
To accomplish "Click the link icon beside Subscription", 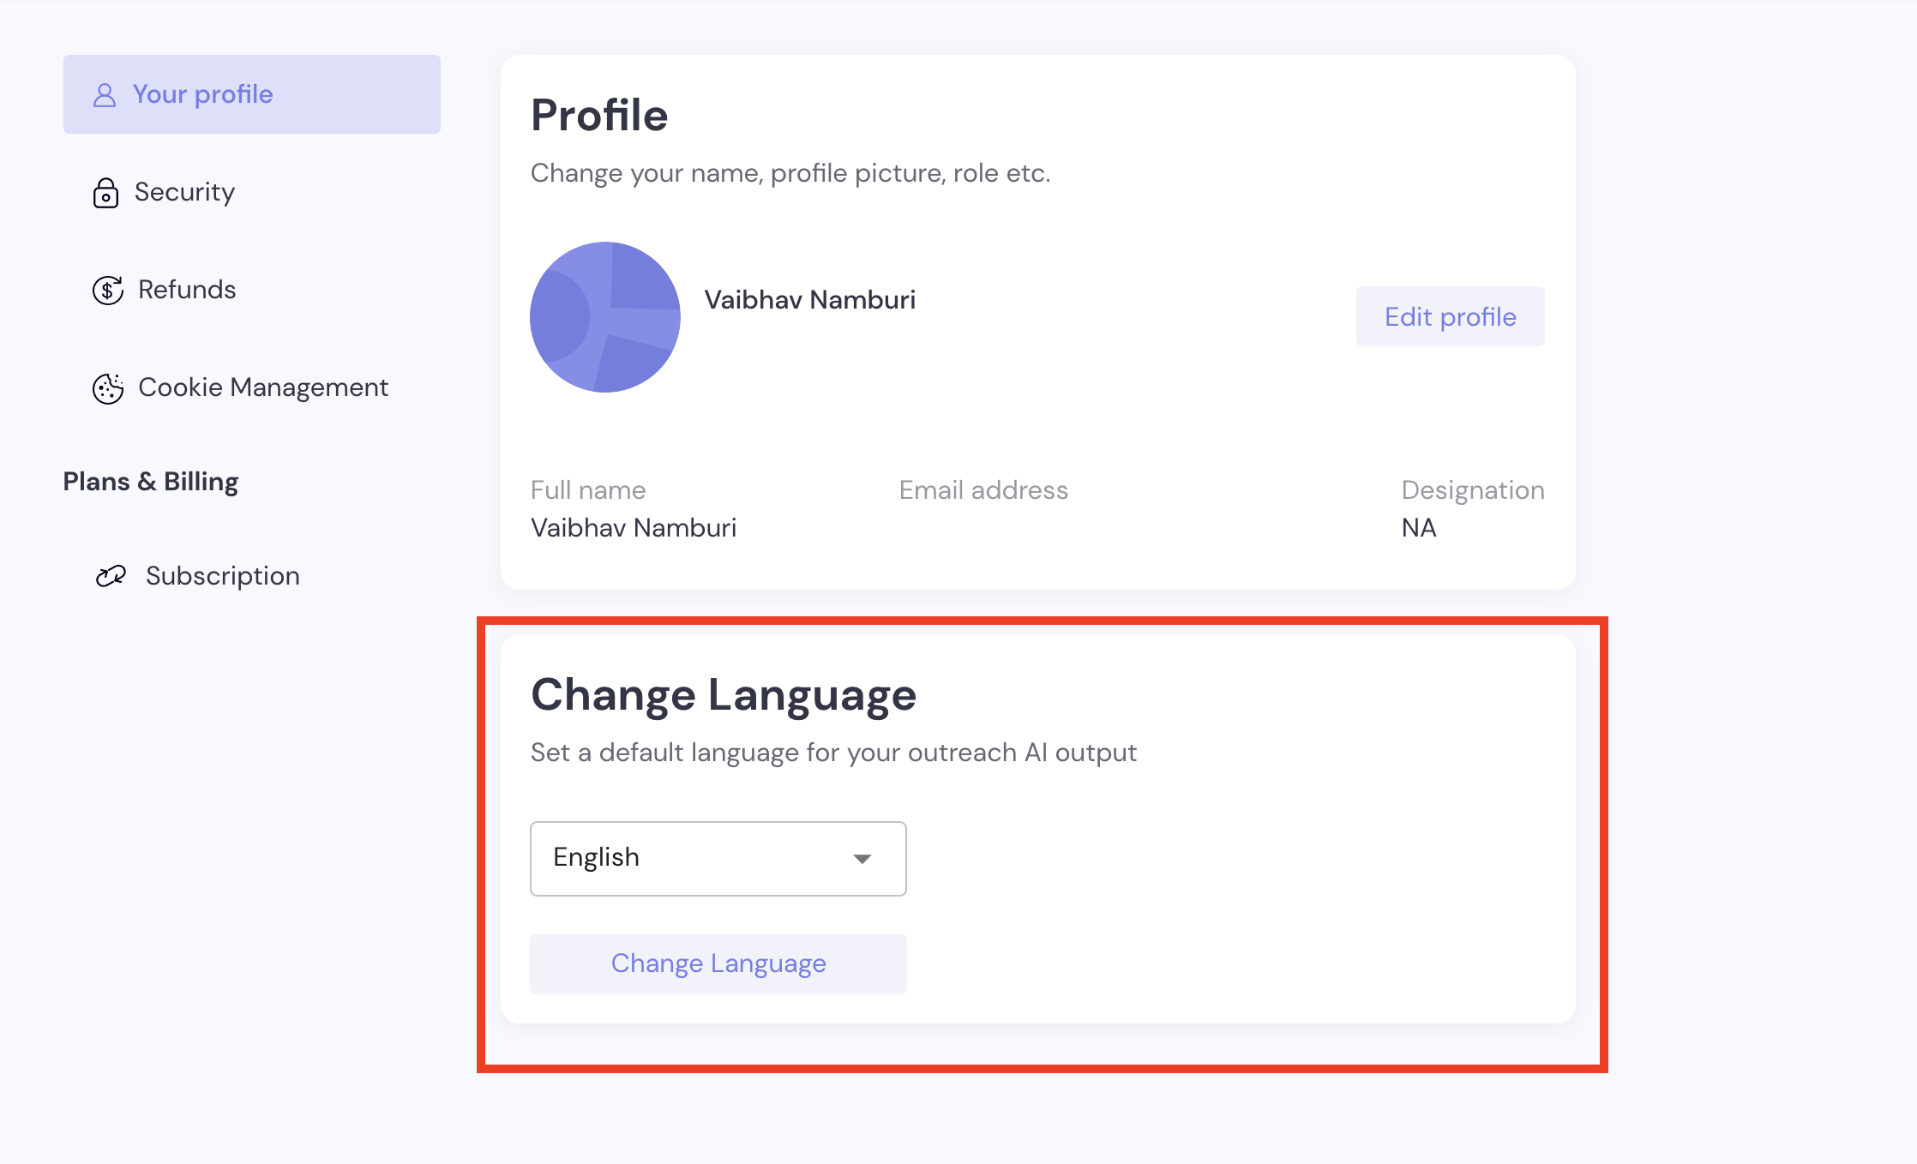I will [111, 576].
